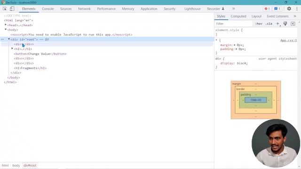Image resolution: width=301 pixels, height=169 pixels.
Task: Select the Change Value button node
Action: (40, 54)
